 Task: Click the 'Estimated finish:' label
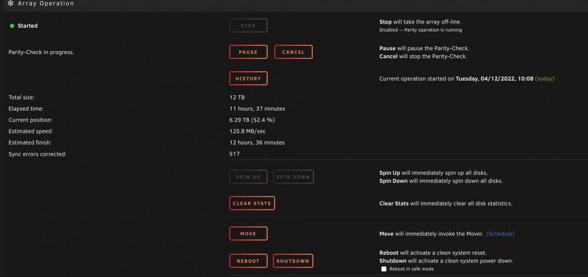[x=30, y=143]
